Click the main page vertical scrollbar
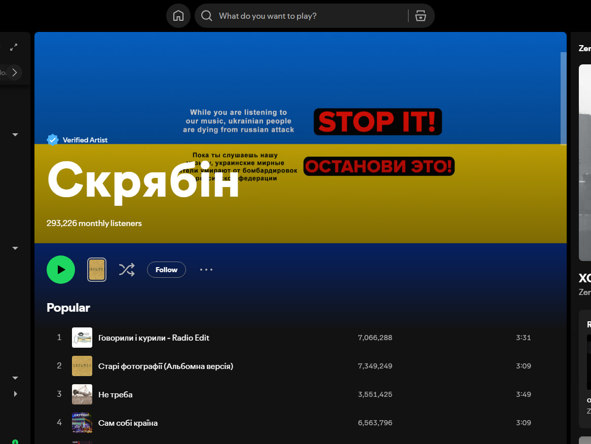The image size is (591, 444). pyautogui.click(x=564, y=98)
